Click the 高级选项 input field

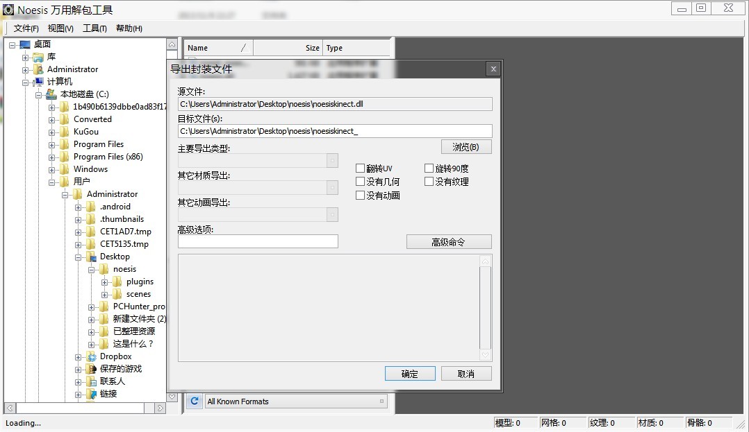[x=258, y=241]
